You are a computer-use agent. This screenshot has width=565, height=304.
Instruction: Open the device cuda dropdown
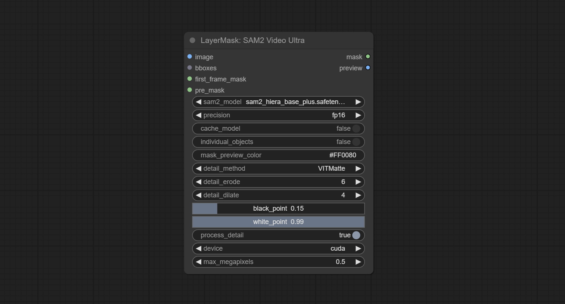click(278, 248)
